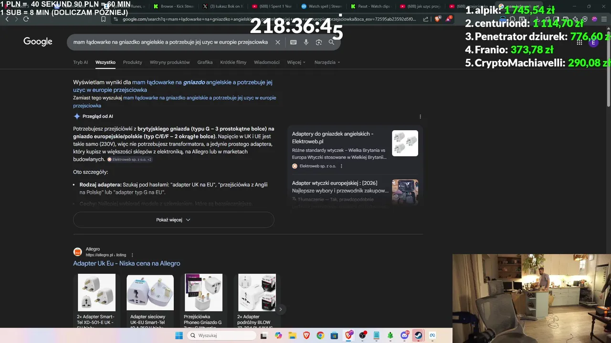
Task: Switch to the Watch spell browser tab
Action: (321, 6)
